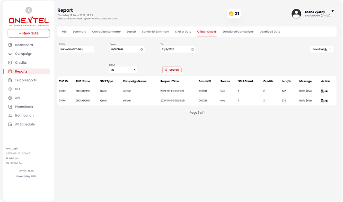Expand the user profile menu arrow
The height and width of the screenshot is (202, 343).
point(332,11)
